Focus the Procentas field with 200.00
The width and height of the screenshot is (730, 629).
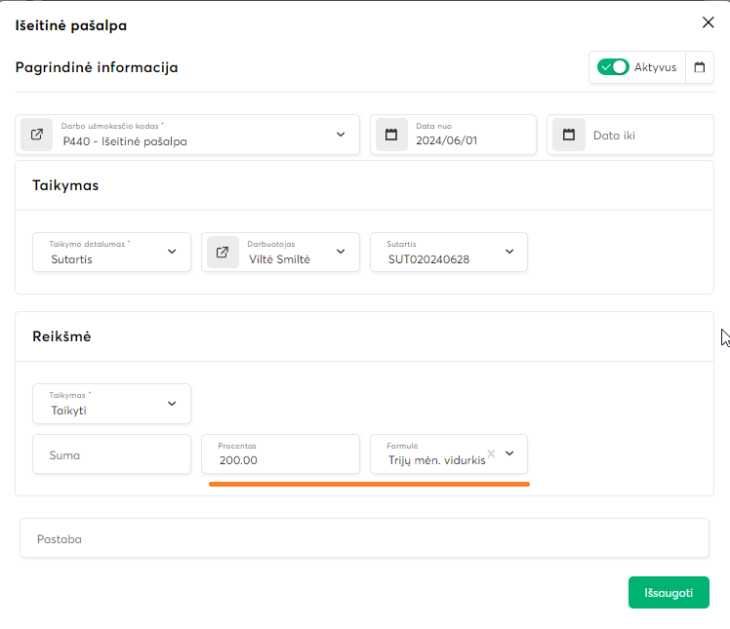pos(280,459)
